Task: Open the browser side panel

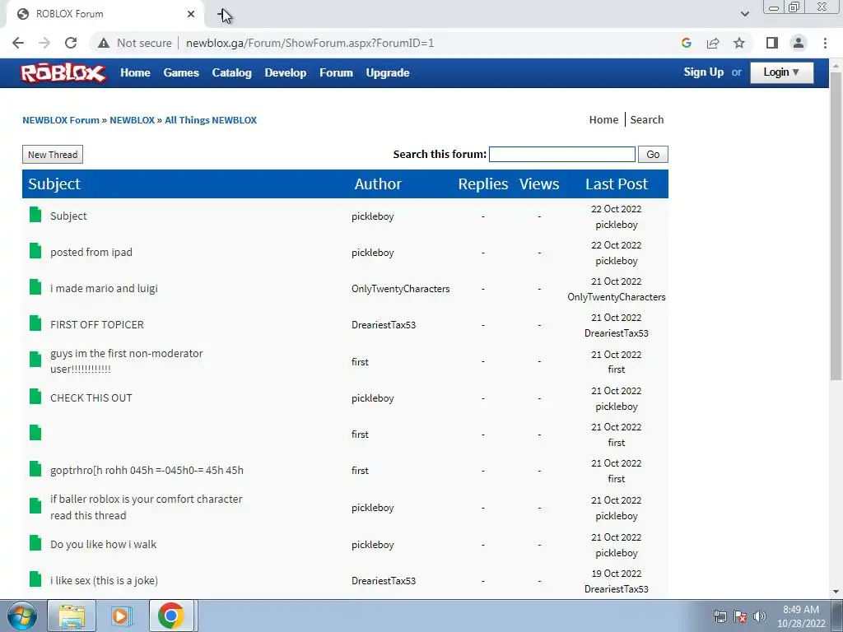Action: (x=772, y=43)
